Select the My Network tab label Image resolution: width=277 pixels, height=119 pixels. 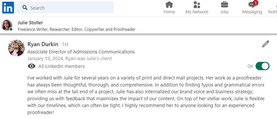(197, 12)
